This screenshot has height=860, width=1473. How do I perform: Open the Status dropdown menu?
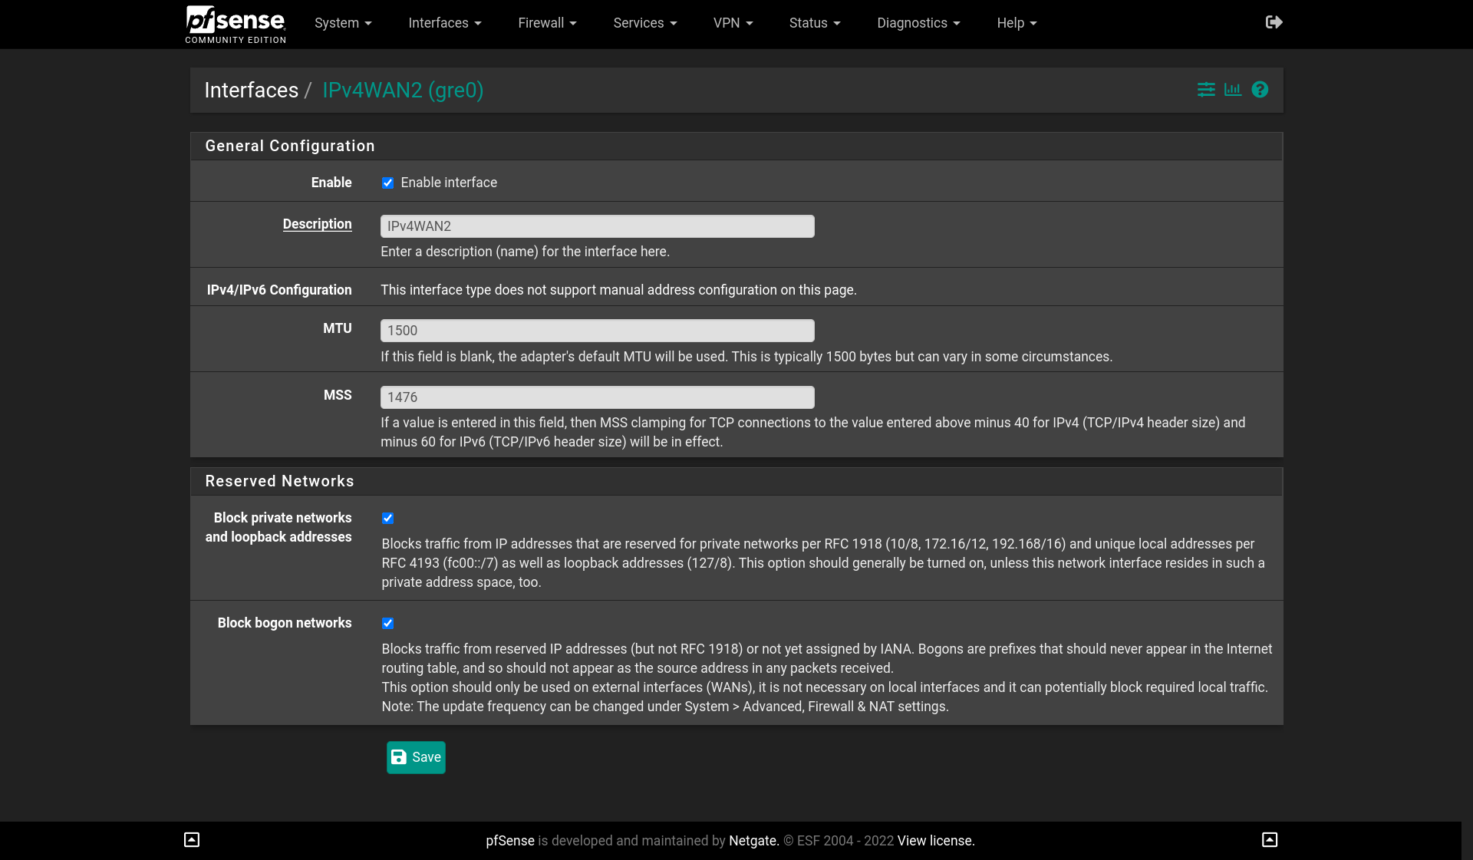815,23
